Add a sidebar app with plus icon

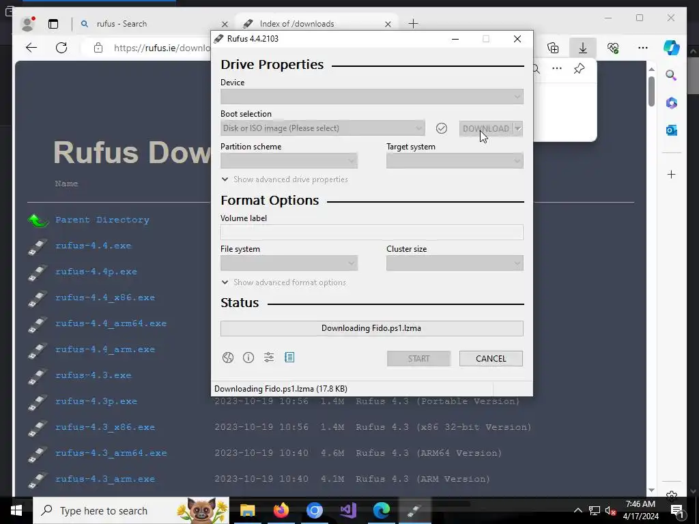pos(672,174)
